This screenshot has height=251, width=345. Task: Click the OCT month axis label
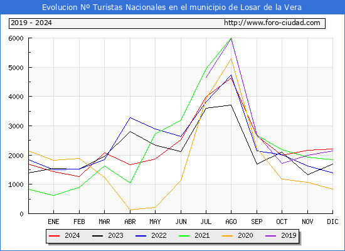282,222
